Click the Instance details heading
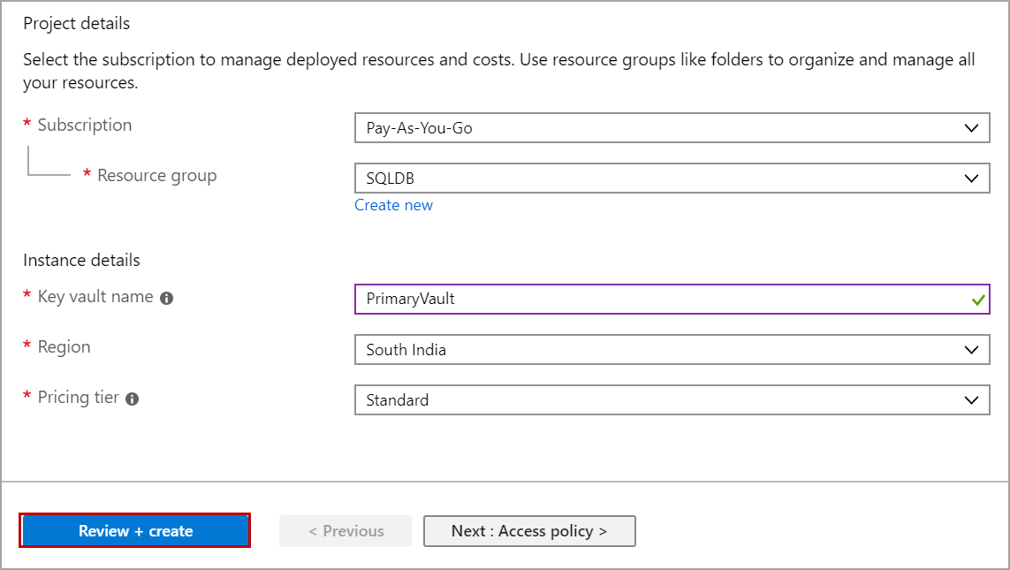Viewport: 1010px width, 570px height. pos(81,260)
